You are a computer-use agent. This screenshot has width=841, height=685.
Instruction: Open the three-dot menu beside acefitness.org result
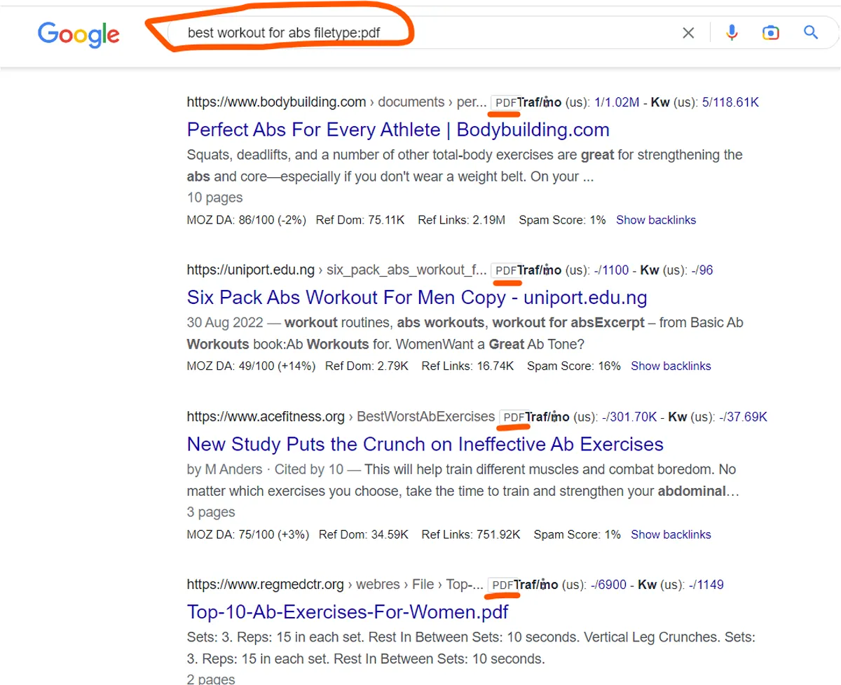[x=554, y=417]
